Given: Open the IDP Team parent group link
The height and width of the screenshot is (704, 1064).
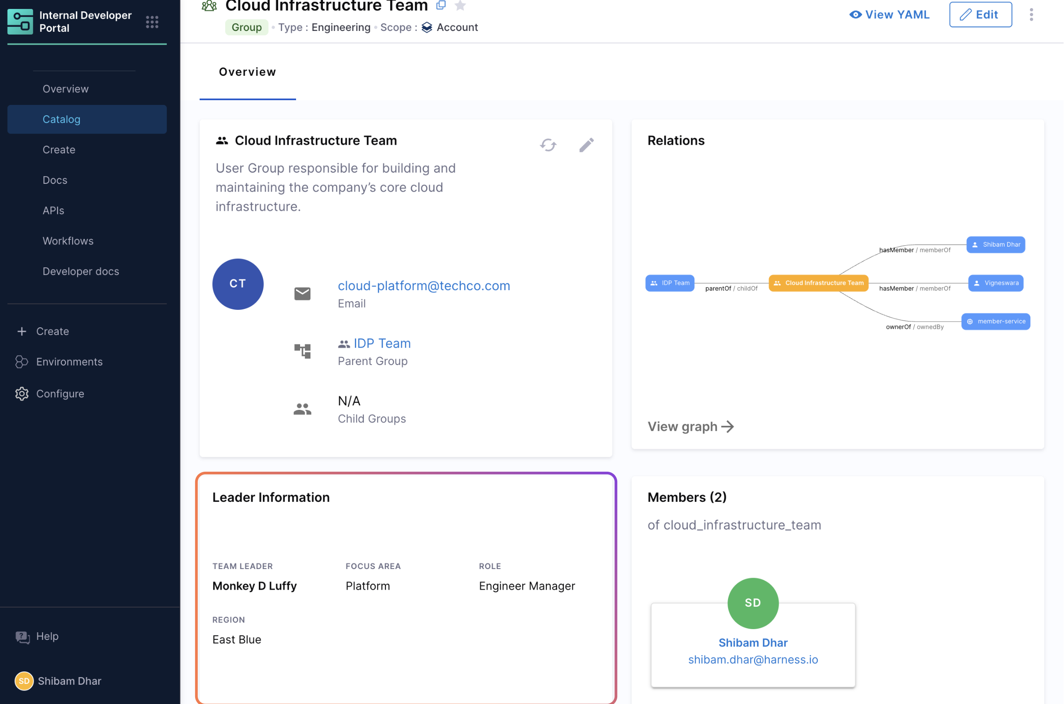Looking at the screenshot, I should click(x=382, y=343).
